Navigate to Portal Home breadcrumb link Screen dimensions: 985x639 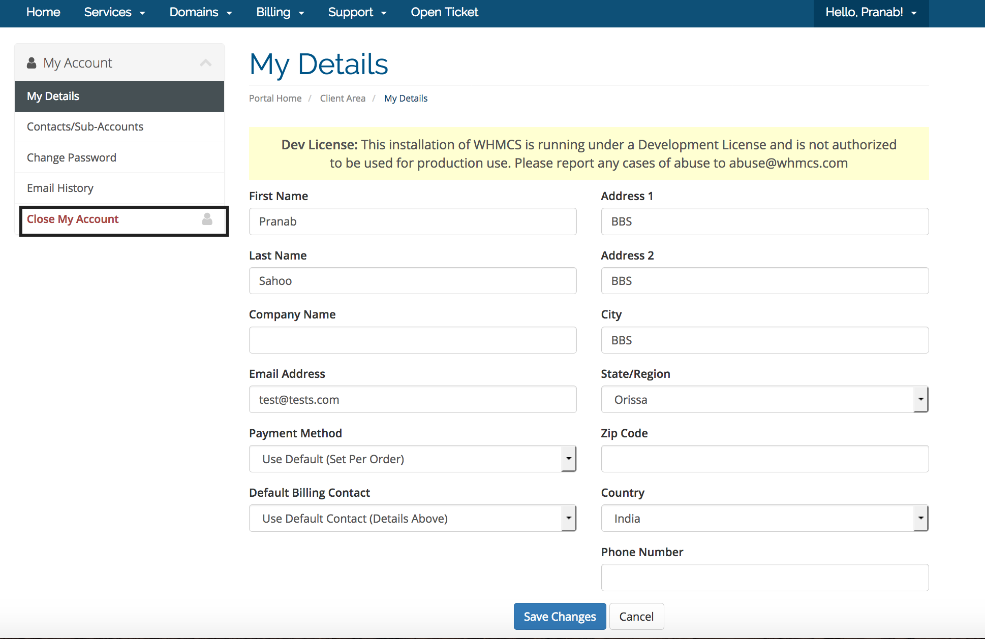tap(275, 98)
